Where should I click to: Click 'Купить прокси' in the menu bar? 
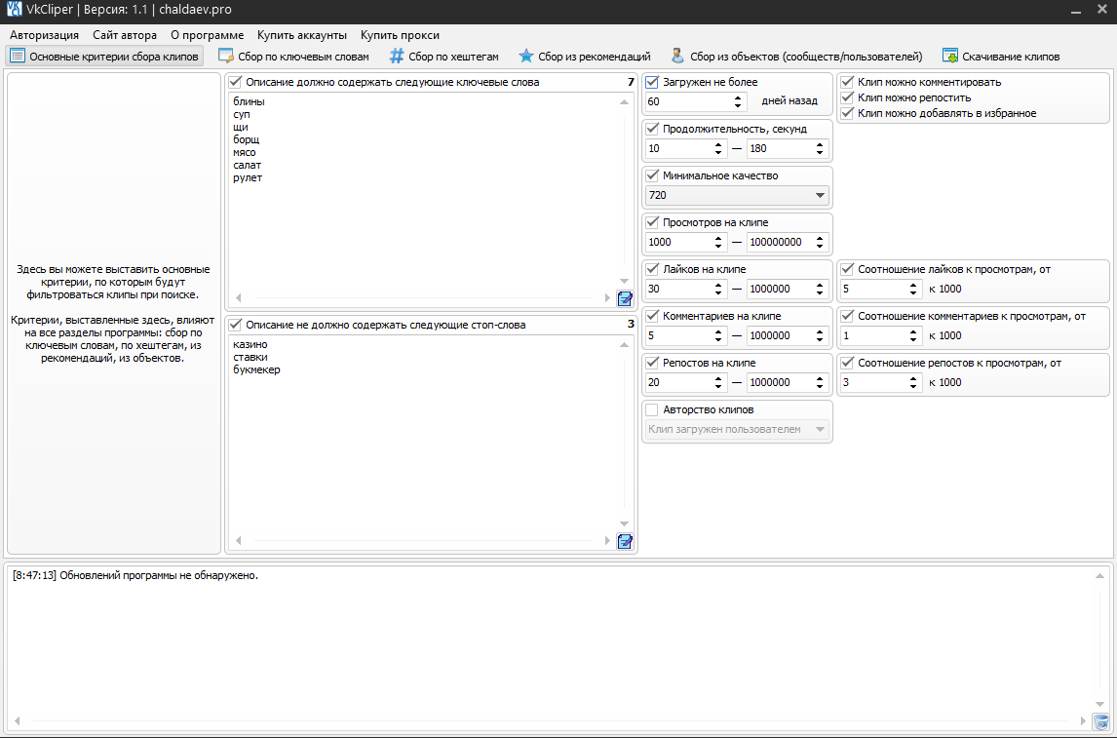coord(400,35)
